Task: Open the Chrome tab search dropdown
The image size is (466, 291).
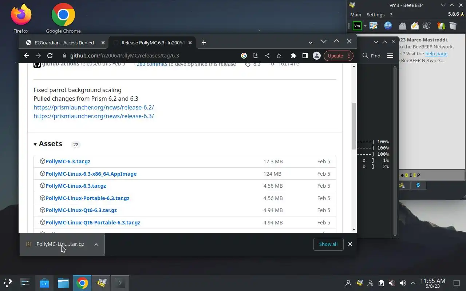Action: [311, 43]
